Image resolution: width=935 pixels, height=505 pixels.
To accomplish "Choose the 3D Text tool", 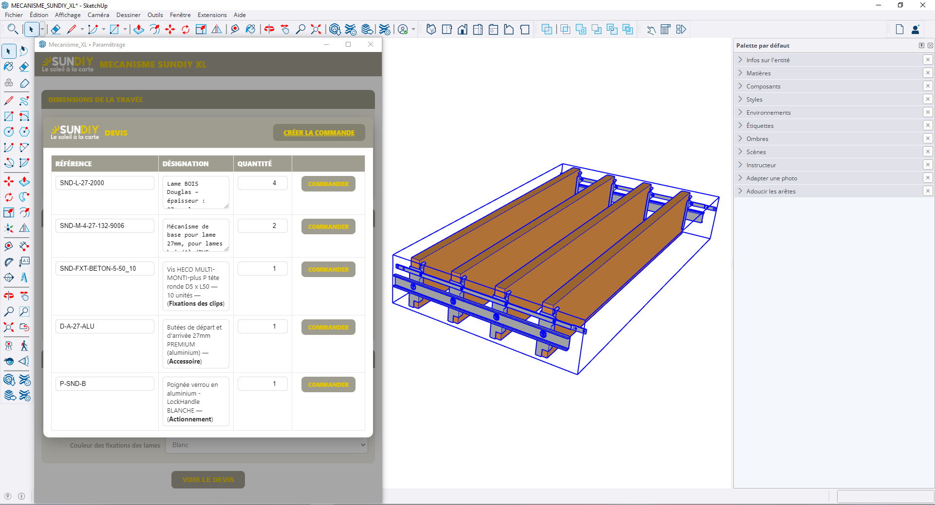I will click(x=24, y=278).
